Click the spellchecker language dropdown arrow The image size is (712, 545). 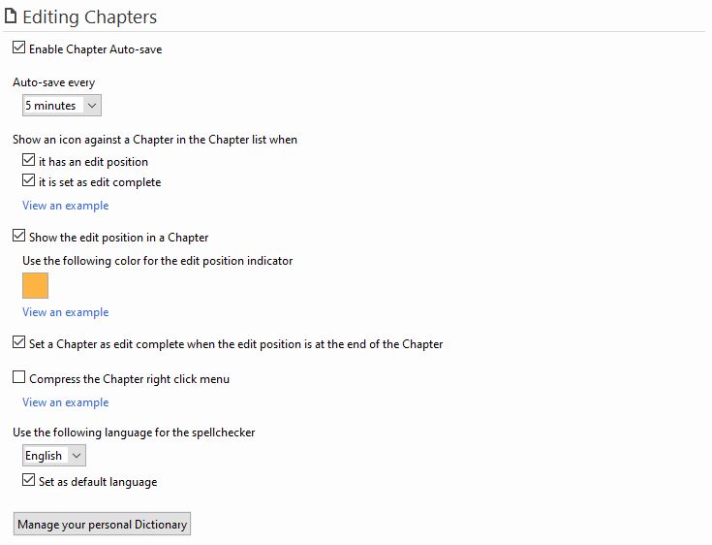[x=77, y=456]
